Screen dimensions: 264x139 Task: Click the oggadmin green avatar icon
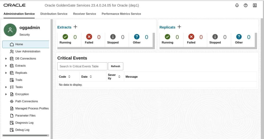(10, 30)
